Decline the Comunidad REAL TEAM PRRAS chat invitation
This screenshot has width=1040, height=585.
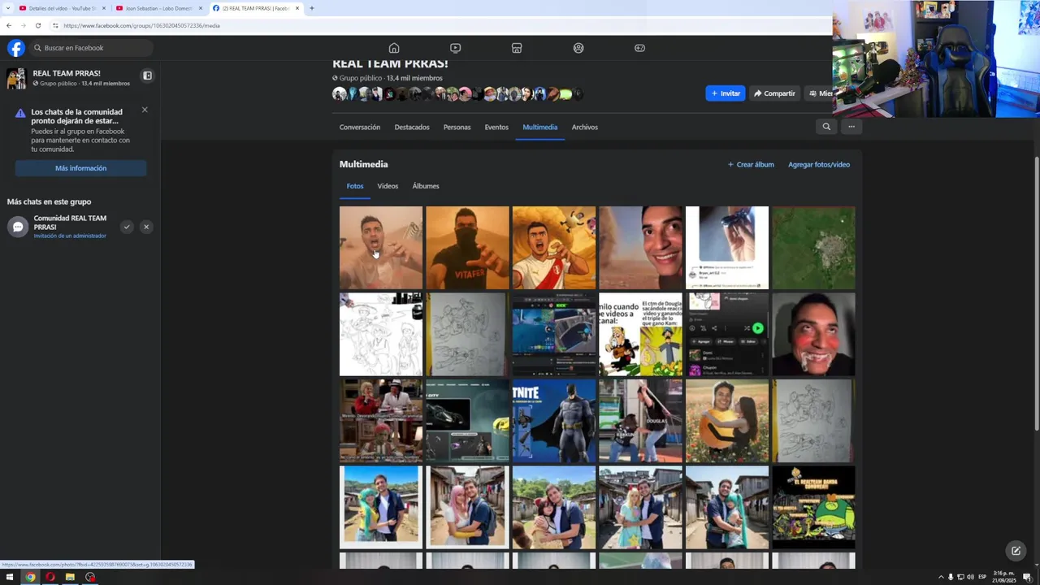[146, 227]
